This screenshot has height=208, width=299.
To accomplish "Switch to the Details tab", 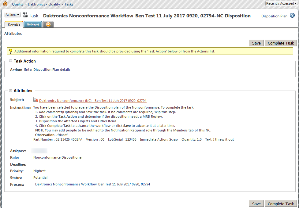I will point(14,25).
